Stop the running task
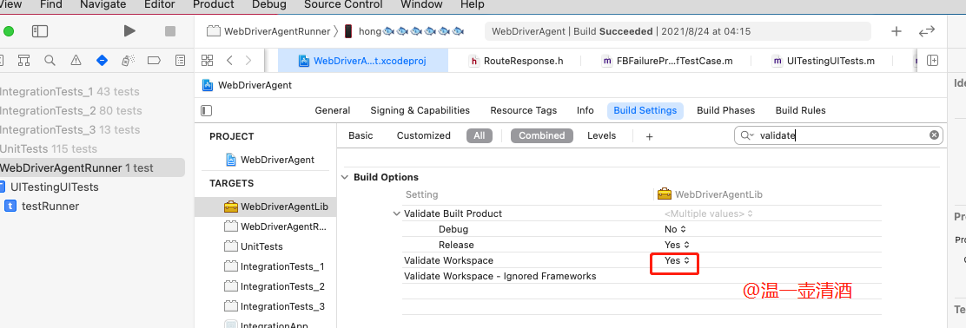Viewport: 966px width, 328px height. coord(170,30)
